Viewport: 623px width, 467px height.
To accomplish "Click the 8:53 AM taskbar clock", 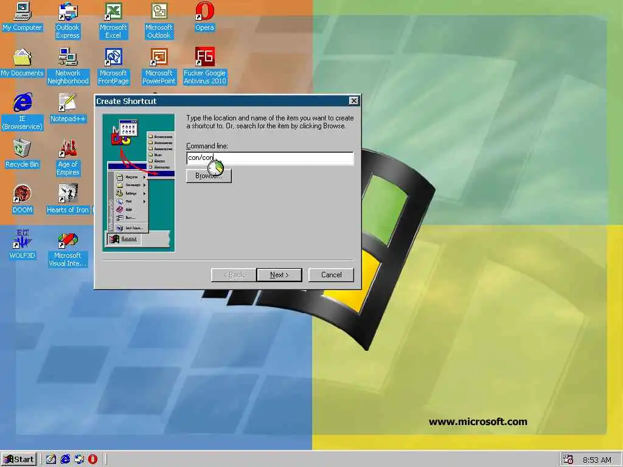I will [597, 460].
